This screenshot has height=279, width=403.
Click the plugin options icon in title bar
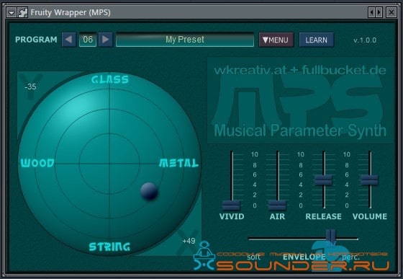22,12
